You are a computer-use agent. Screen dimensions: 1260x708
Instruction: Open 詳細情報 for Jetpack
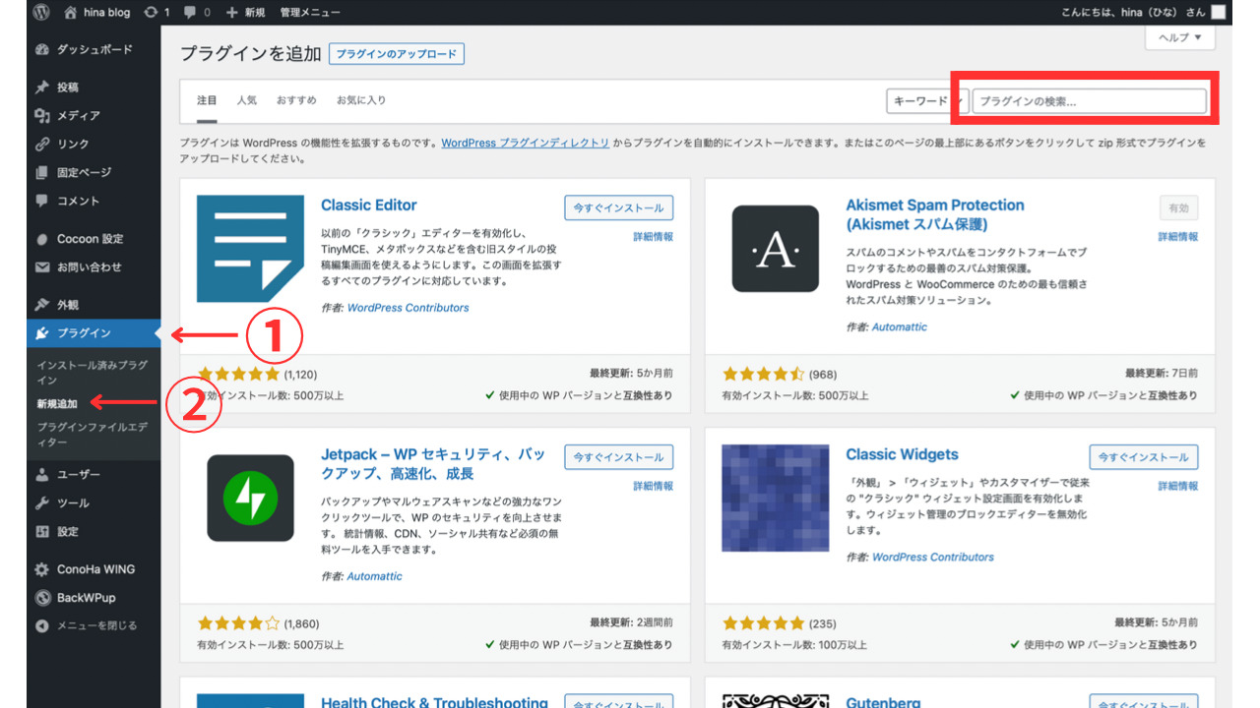653,487
